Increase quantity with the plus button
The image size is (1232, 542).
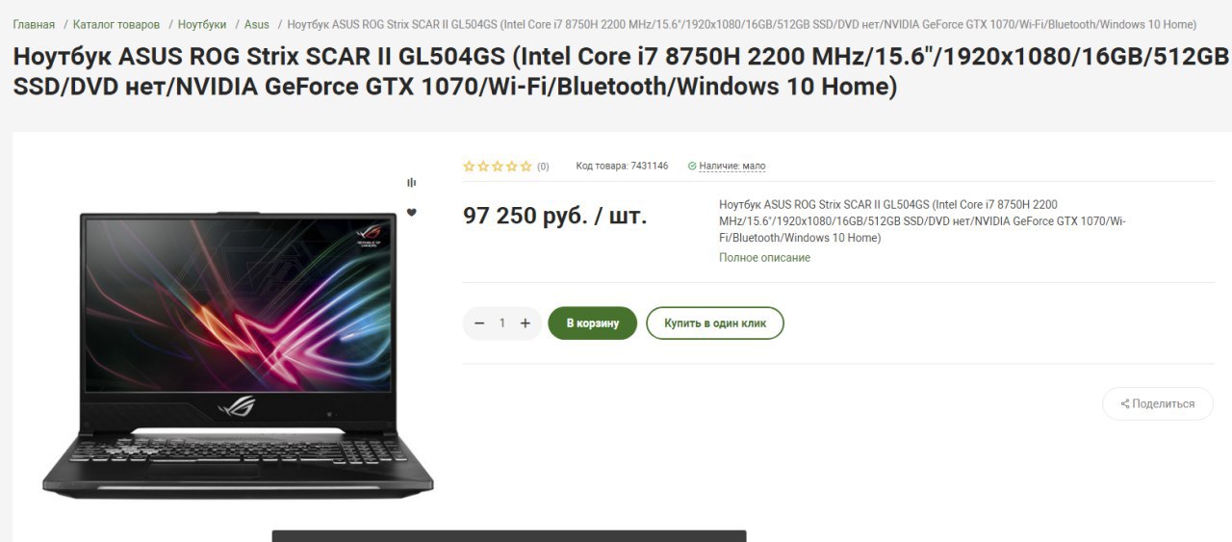coord(525,323)
